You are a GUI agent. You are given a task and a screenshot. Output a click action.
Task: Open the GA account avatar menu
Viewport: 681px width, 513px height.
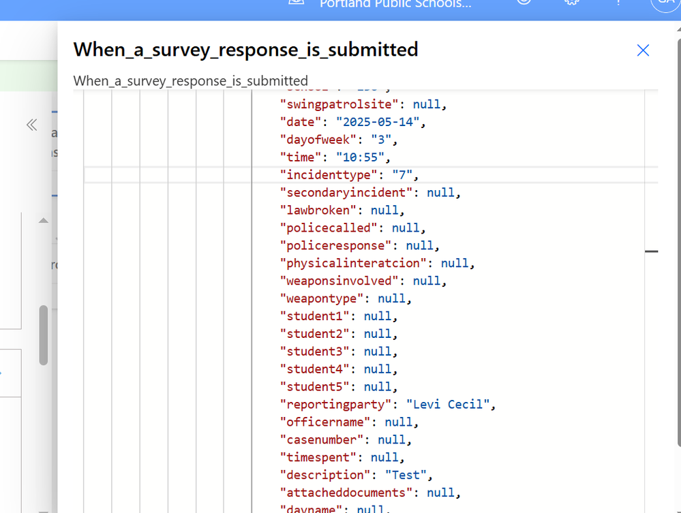pos(664,3)
